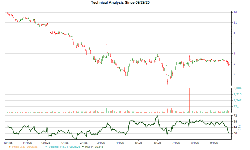This screenshot has height=150, width=250.
Task: Click the tallest red volume bar
Action: pyautogui.click(x=189, y=100)
